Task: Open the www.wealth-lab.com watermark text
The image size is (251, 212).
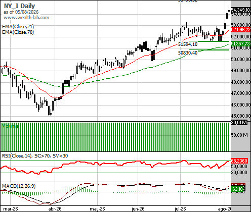Action: 26,18
